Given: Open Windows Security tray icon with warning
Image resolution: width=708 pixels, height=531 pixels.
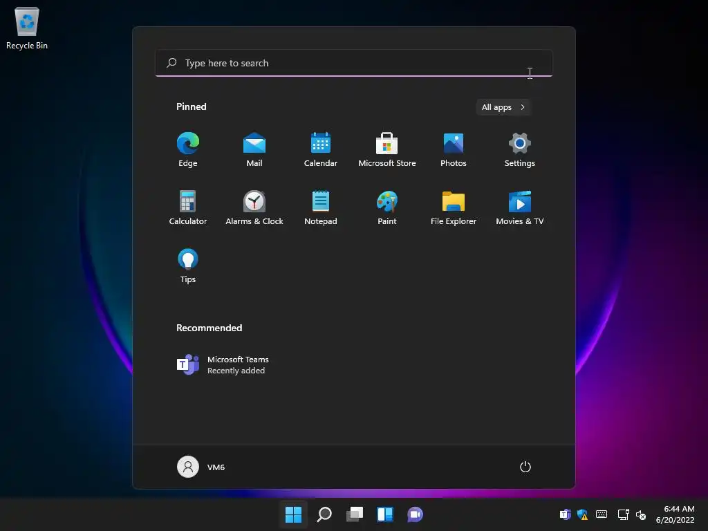Looking at the screenshot, I should pos(582,514).
